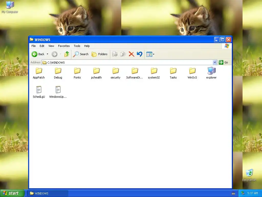Image resolution: width=262 pixels, height=197 pixels.
Task: Click the Views toolbar icon
Action: point(149,54)
